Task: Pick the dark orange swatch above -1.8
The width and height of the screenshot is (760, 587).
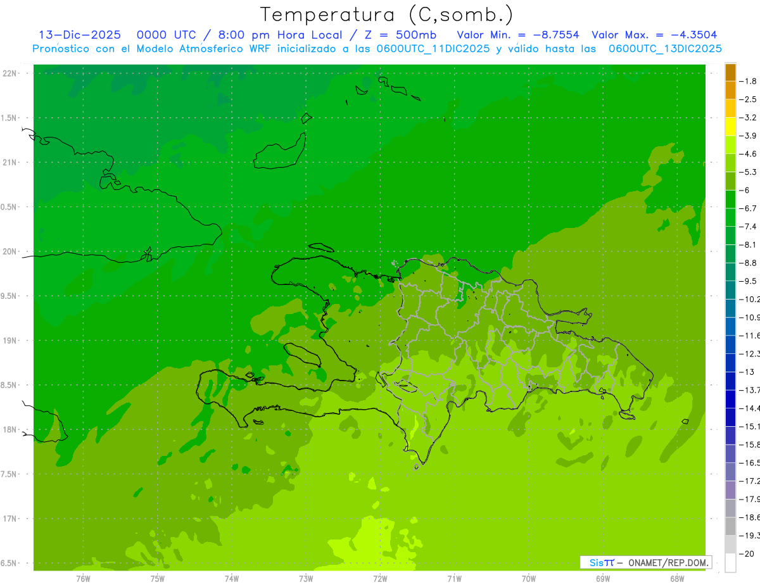Action: pyautogui.click(x=730, y=72)
